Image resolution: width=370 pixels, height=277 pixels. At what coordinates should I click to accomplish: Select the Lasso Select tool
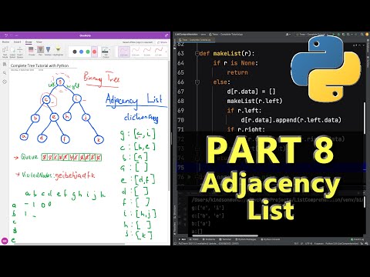click(x=12, y=52)
